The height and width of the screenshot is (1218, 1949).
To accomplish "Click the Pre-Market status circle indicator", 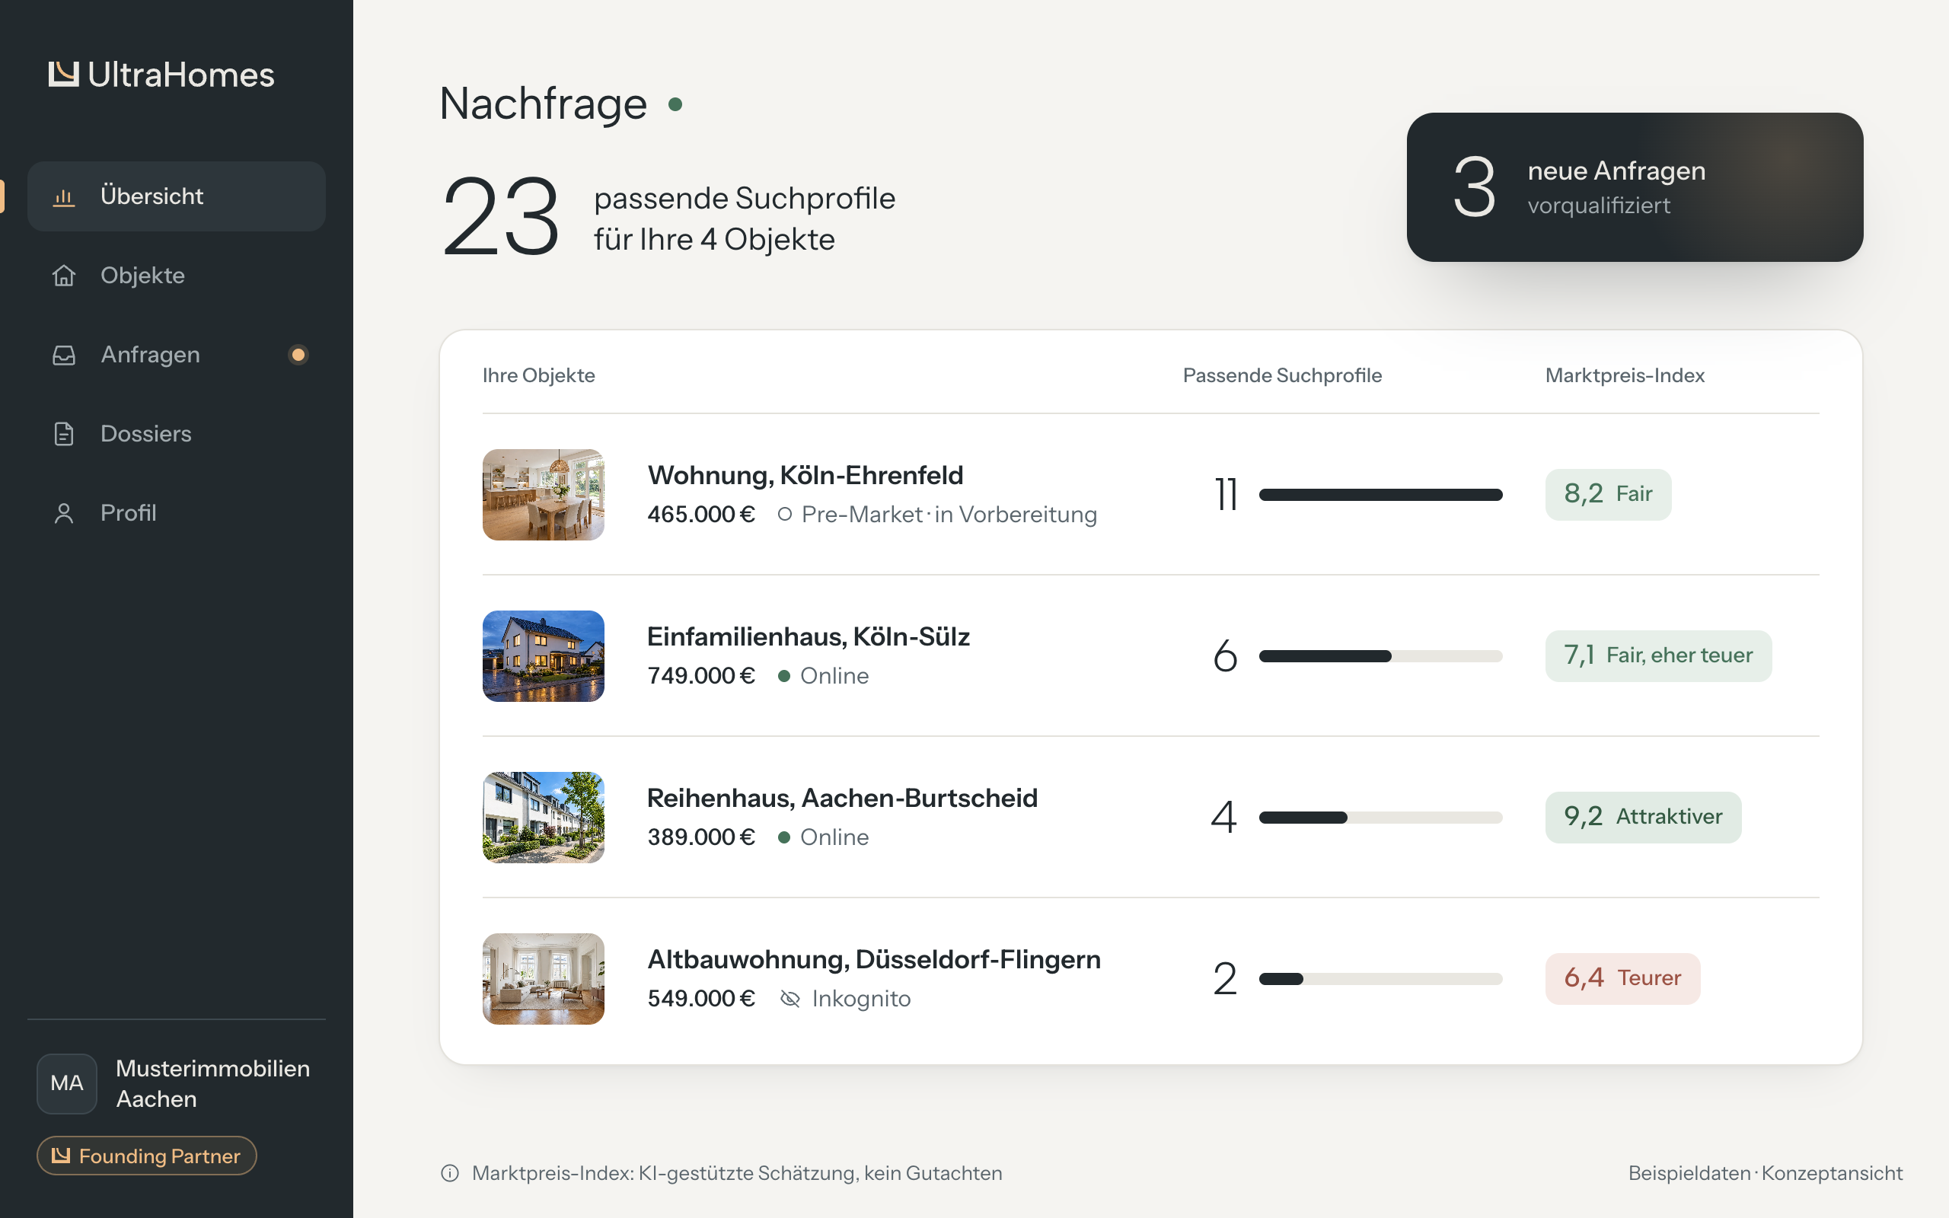I will coord(784,515).
